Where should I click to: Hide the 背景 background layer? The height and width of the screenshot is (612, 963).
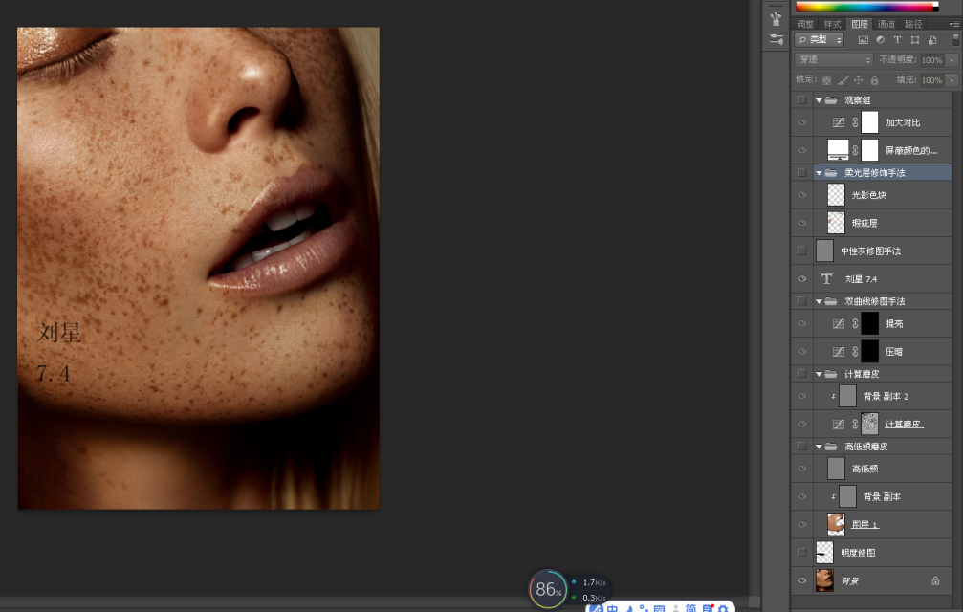click(x=801, y=580)
